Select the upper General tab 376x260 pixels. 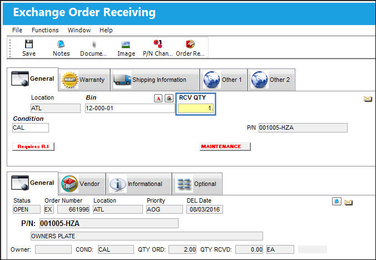33,79
